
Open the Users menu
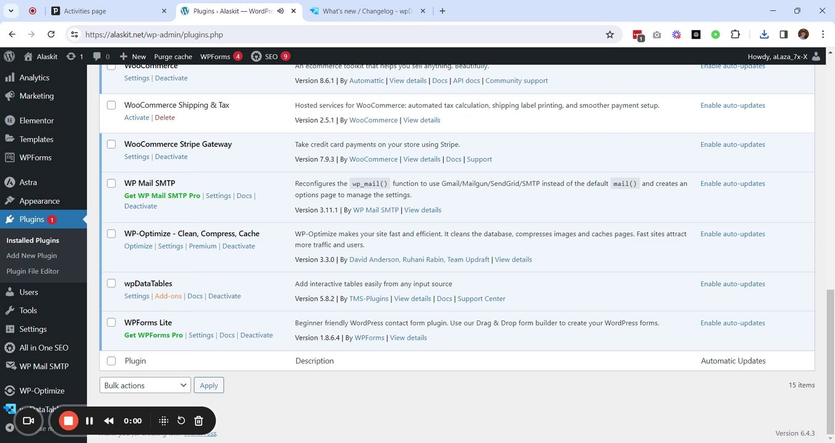point(28,292)
